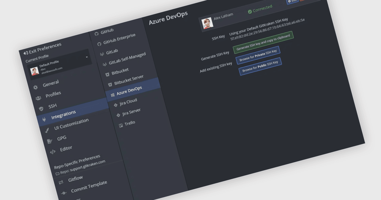Image resolution: width=381 pixels, height=200 pixels.
Task: Click the green Connected checkmark icon
Action: tap(250, 11)
